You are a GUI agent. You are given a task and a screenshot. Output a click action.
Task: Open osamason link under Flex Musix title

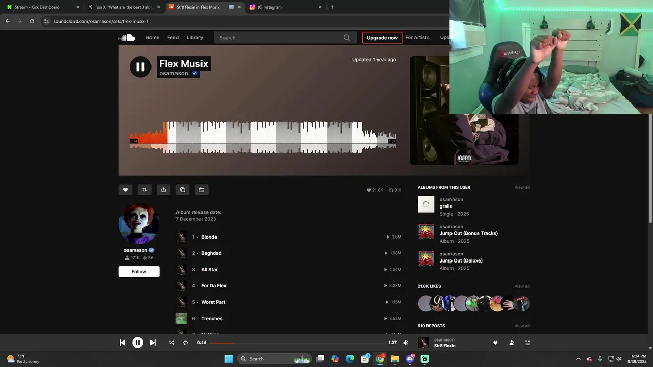tap(173, 73)
